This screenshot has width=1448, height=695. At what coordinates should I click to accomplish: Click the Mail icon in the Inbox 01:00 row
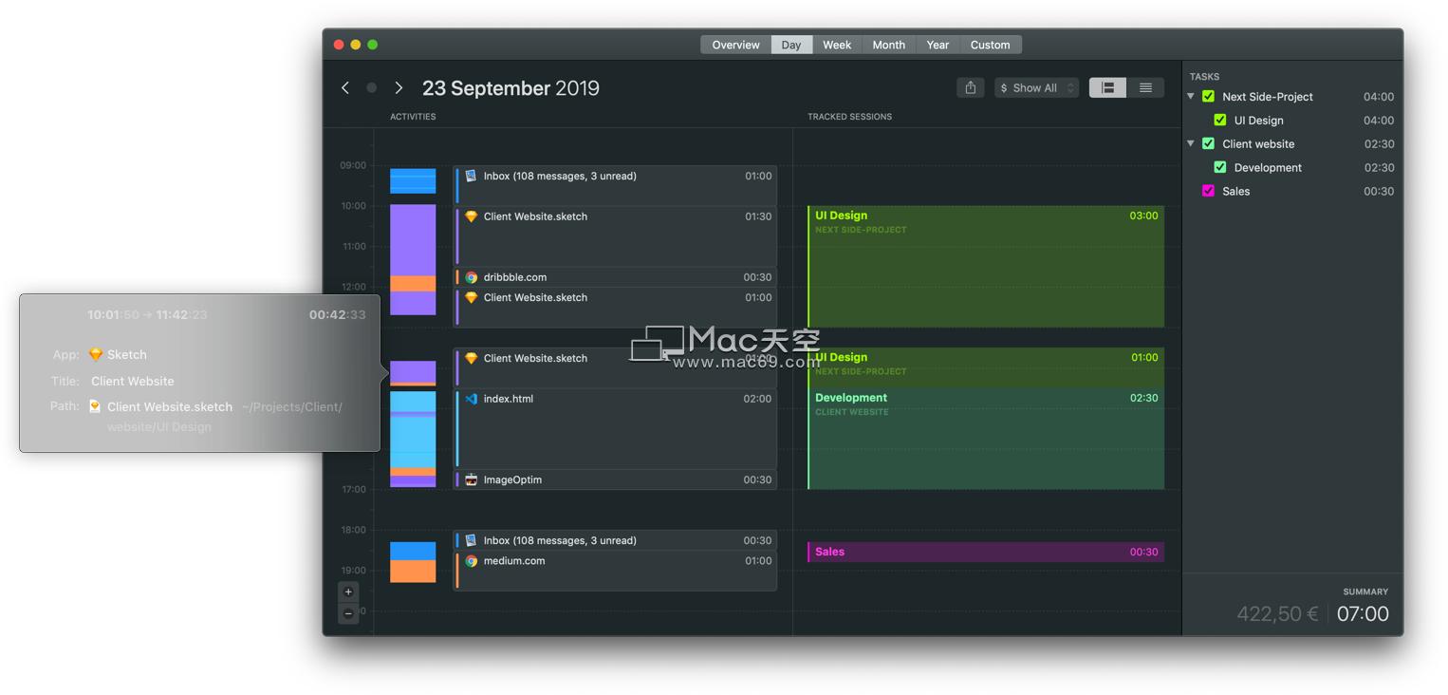coord(471,176)
